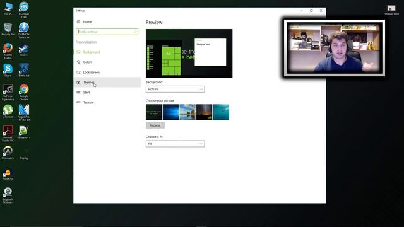The width and height of the screenshot is (404, 227).
Task: Choose the blue Windows logo wallpaper
Action: (x=170, y=112)
